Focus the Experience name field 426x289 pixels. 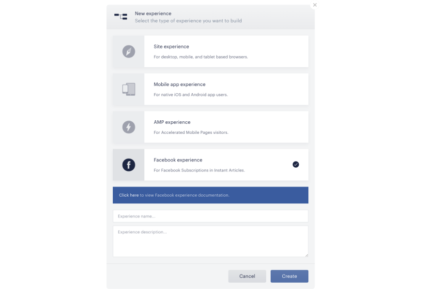coord(211,216)
